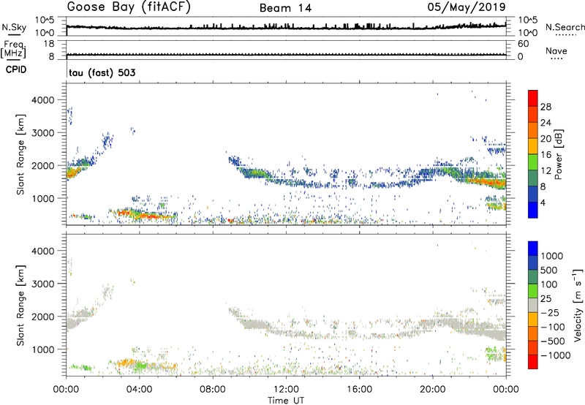Click the red bottom segment of Velocity color bar

tap(533, 362)
